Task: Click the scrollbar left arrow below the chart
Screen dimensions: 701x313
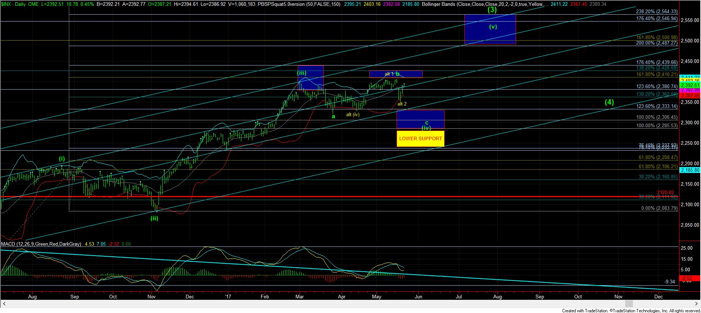Action: [x=5, y=303]
